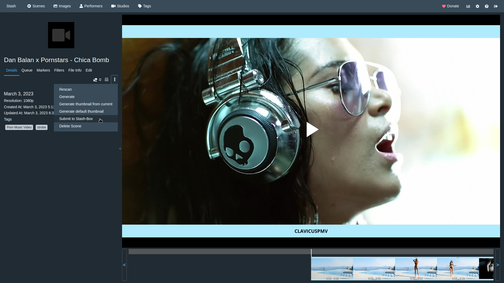Seek using the scrubber position bar
The height and width of the screenshot is (283, 504).
point(311,252)
